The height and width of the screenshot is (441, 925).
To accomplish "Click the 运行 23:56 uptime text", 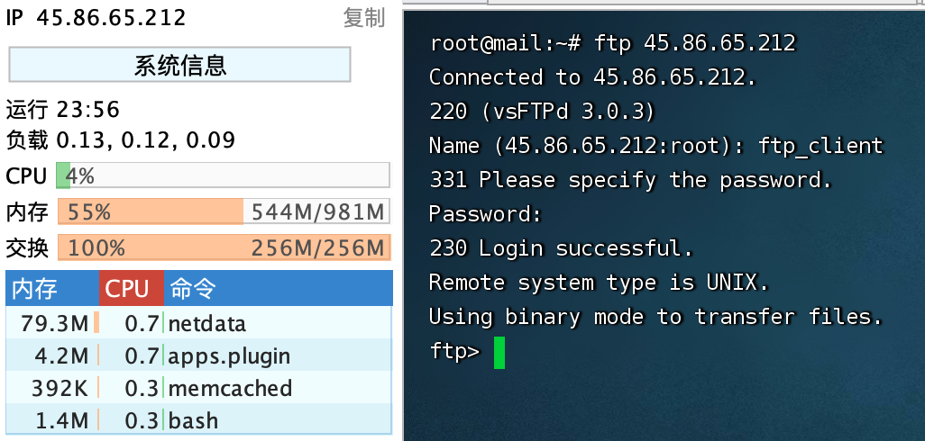I will tap(63, 110).
